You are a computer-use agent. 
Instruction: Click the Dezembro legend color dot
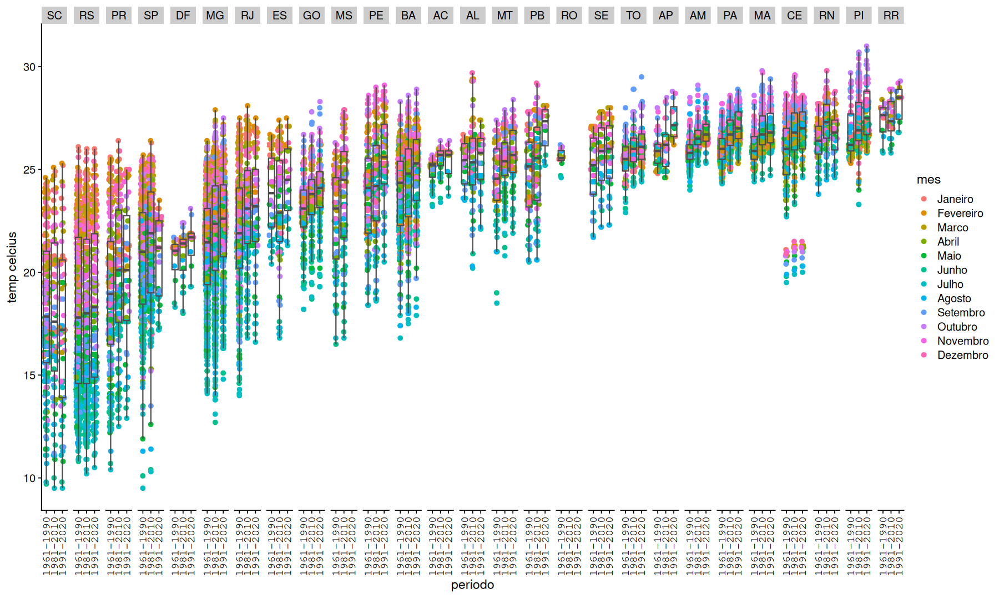pos(924,356)
